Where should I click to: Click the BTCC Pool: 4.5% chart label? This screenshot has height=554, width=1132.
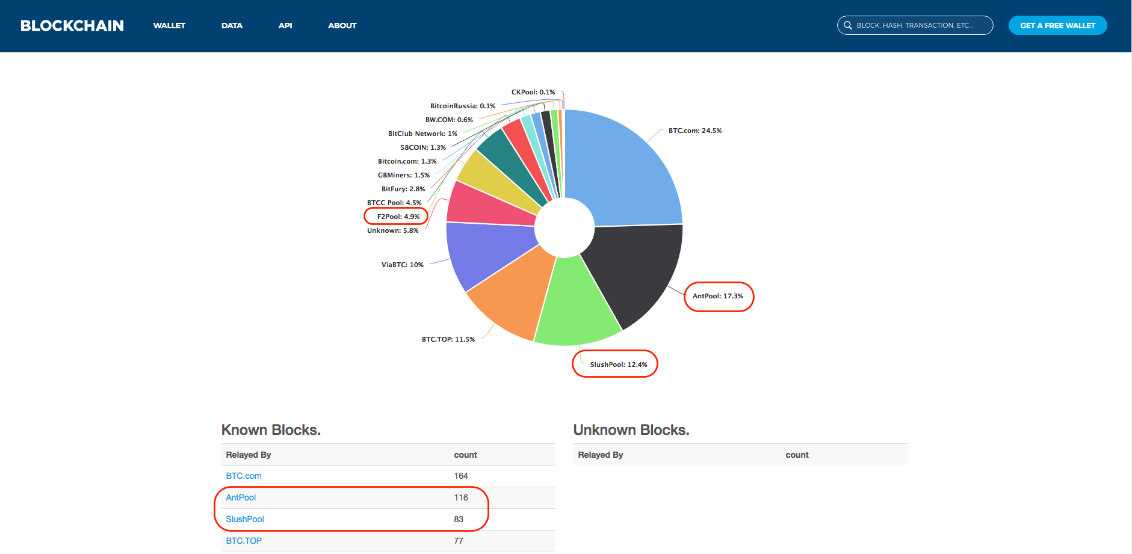tap(394, 203)
